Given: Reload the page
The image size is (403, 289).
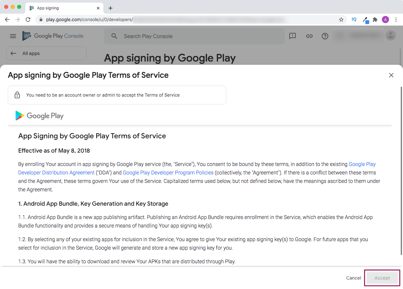Looking at the screenshot, I should (x=28, y=20).
